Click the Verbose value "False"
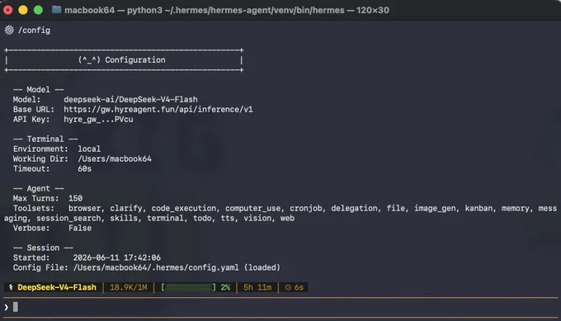 80,228
